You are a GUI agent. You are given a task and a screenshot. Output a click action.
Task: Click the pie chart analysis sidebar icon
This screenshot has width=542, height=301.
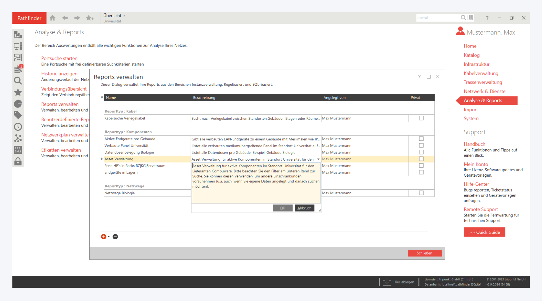pyautogui.click(x=18, y=104)
